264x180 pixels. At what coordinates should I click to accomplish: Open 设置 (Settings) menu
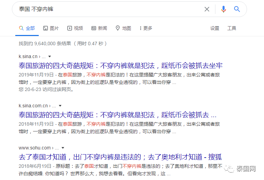[x=215, y=28]
